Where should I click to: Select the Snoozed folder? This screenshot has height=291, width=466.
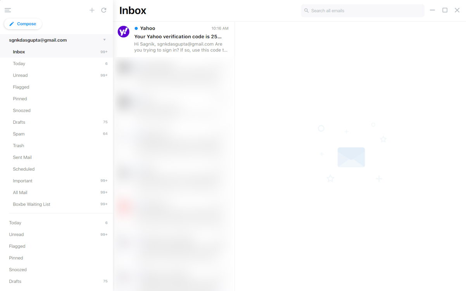click(x=21, y=110)
